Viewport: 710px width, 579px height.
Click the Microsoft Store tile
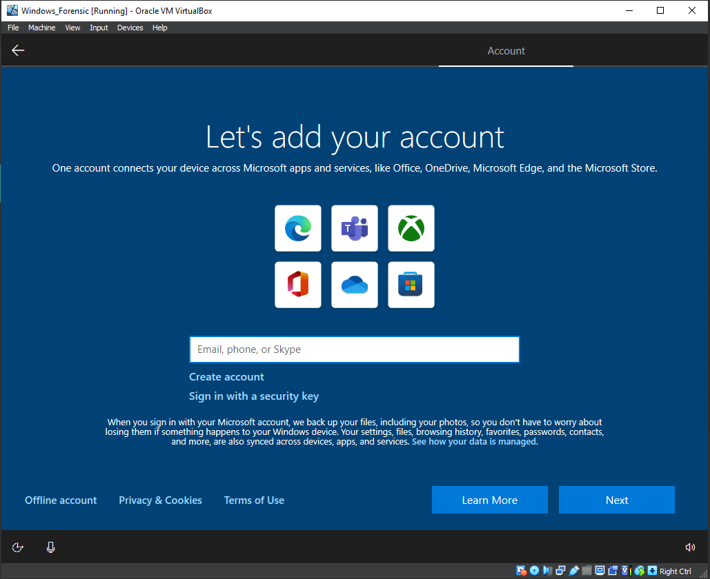coord(411,285)
